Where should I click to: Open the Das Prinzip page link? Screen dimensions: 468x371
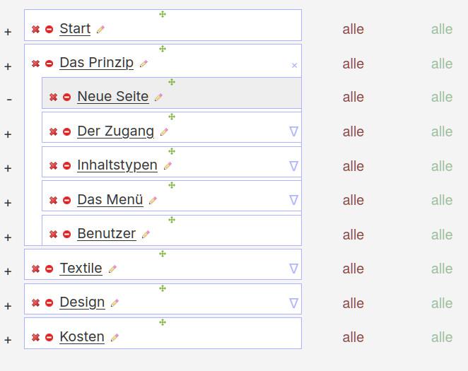click(96, 63)
